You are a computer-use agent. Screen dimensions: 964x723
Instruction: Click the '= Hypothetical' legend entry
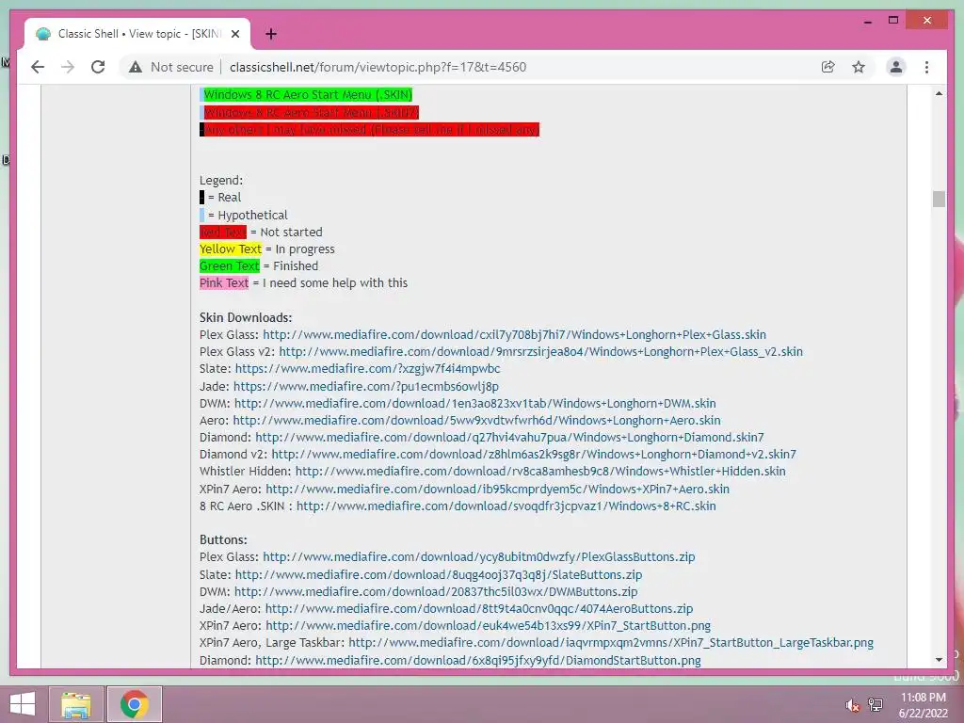(248, 216)
